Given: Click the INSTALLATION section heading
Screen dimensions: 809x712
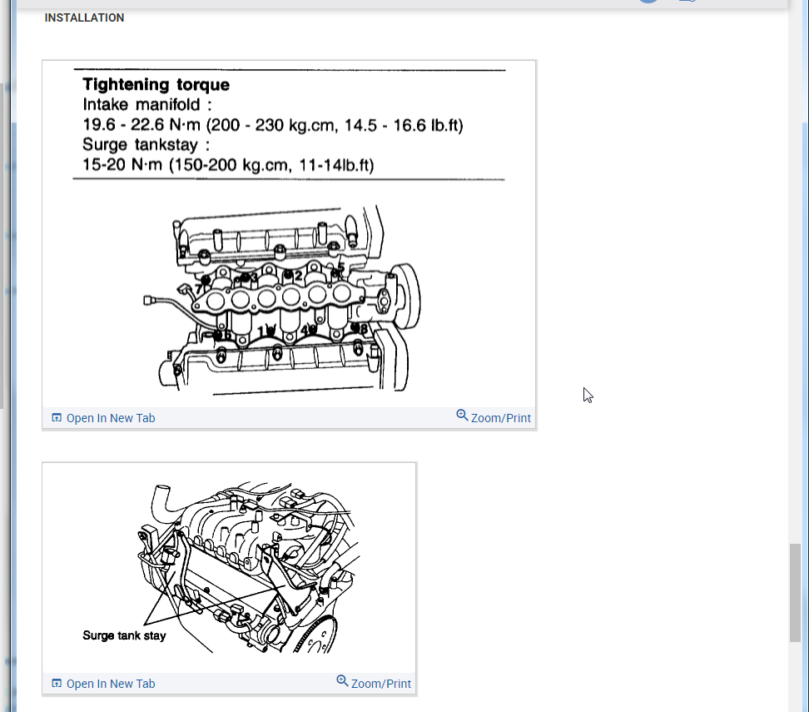Looking at the screenshot, I should pos(84,17).
